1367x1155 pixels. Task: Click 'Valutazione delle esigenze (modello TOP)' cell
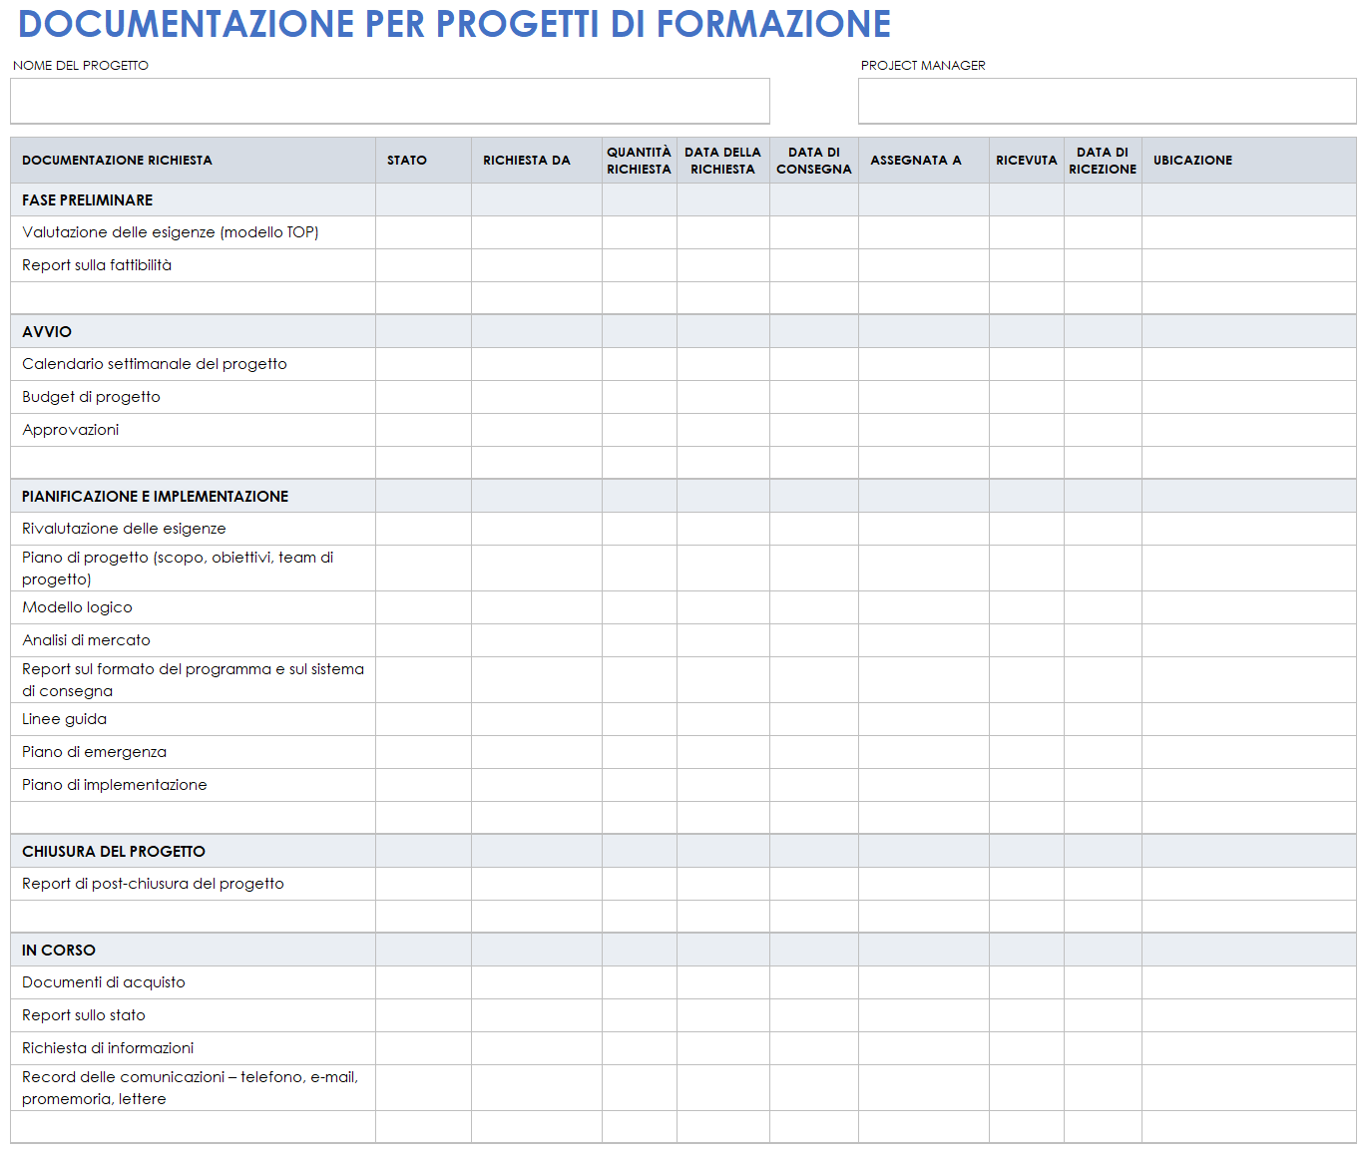[194, 232]
